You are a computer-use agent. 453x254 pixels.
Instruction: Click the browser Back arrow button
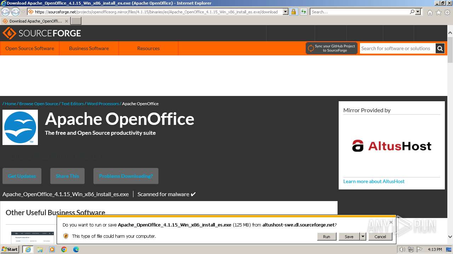[6, 12]
